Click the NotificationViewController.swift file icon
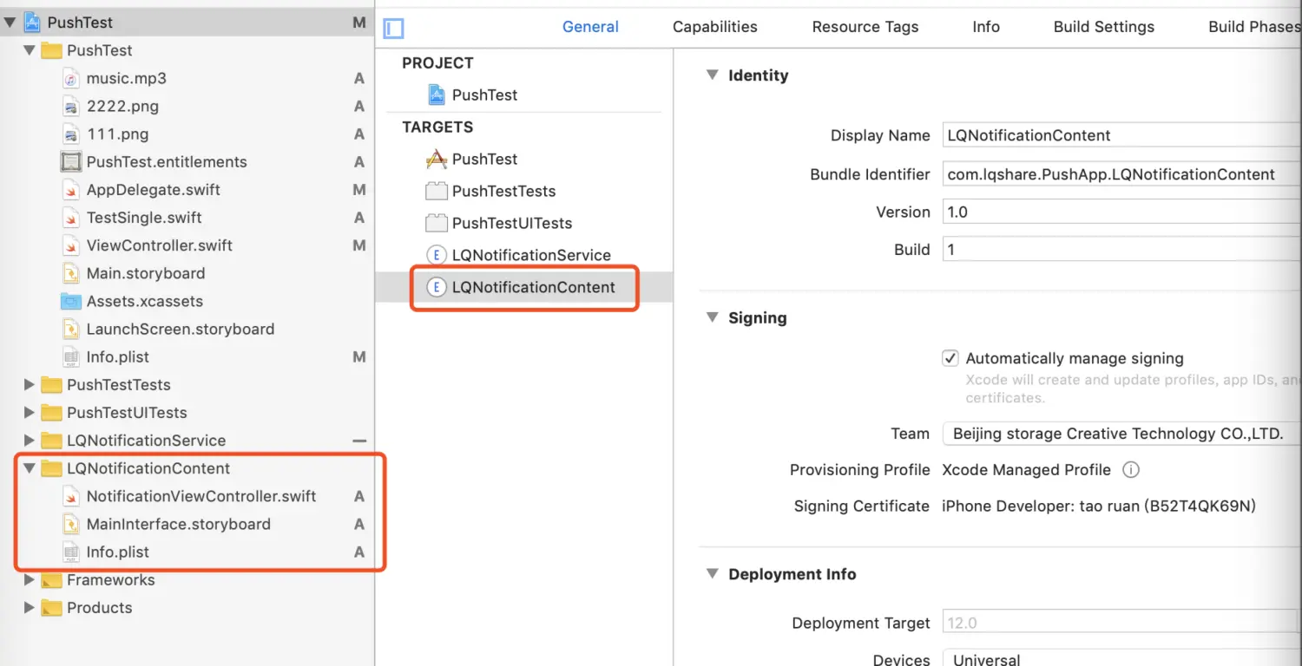Screen dimensions: 1302x666 [71, 496]
